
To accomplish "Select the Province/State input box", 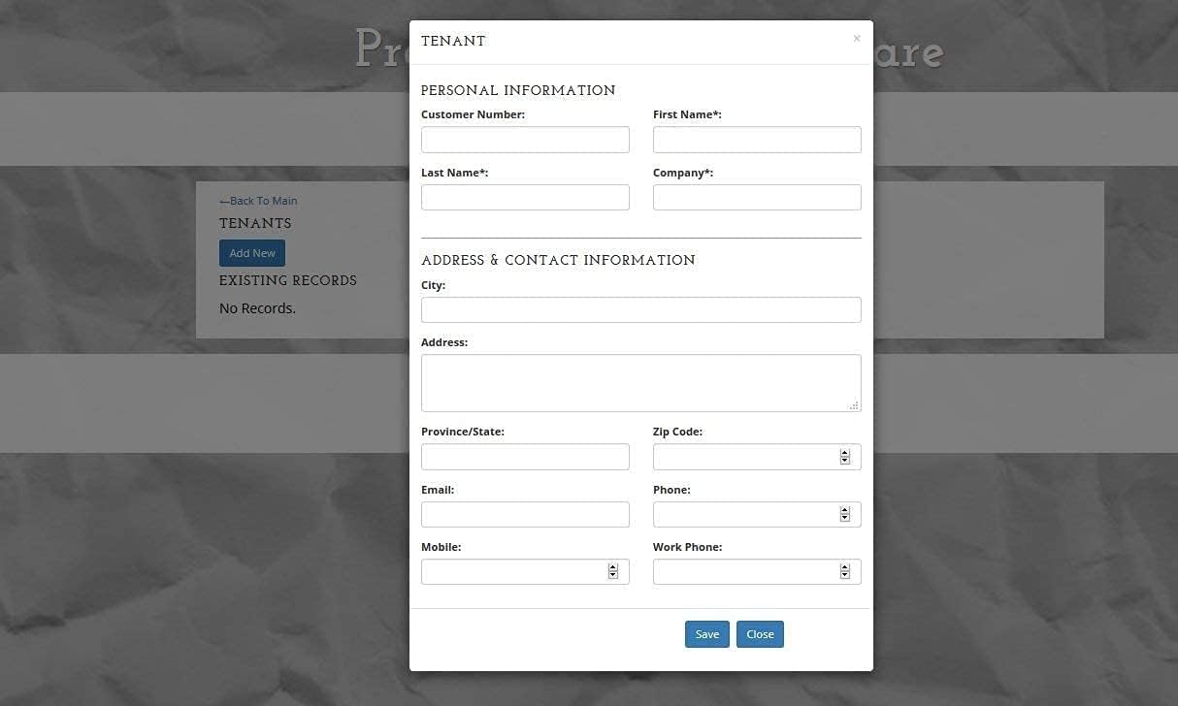I will 525,457.
